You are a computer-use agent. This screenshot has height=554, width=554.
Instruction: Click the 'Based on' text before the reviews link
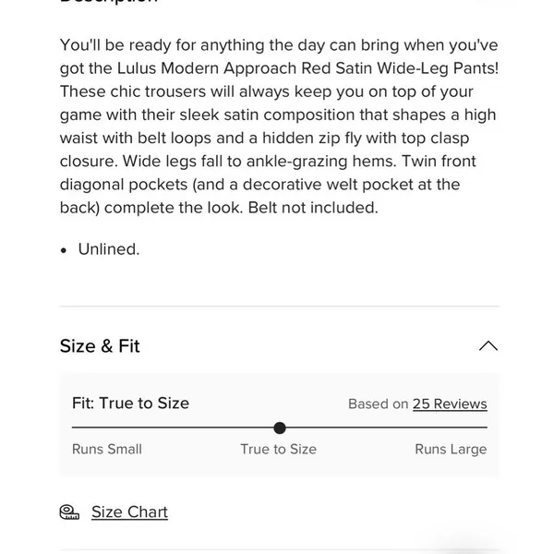[378, 403]
